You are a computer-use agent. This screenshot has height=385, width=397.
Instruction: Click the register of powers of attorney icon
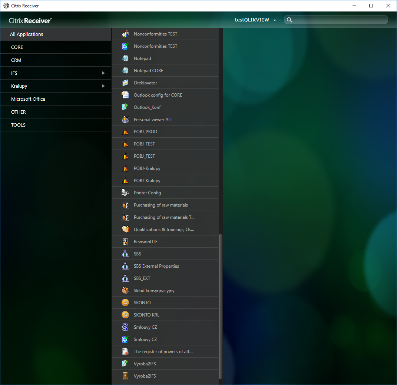[125, 352]
